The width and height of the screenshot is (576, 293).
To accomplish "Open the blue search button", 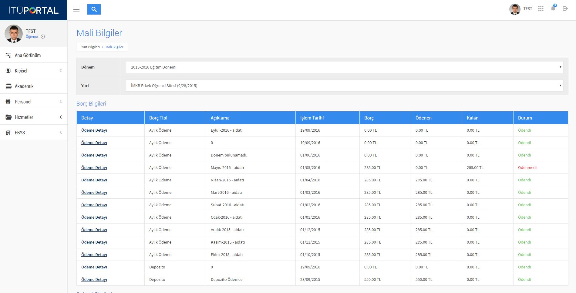I will 94,9.
